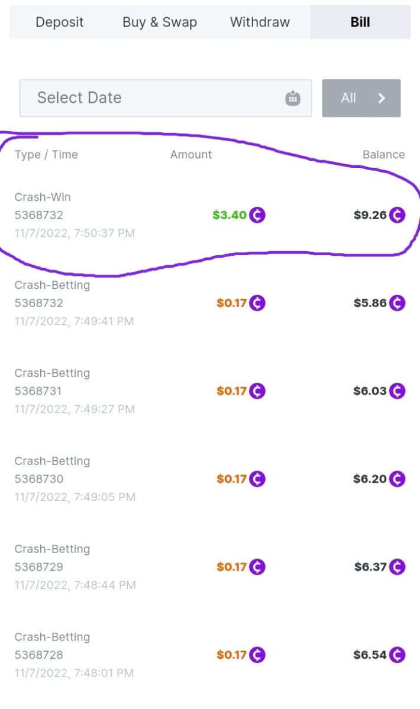Screen dimensions: 420x709
Task: Go to the Withdraw tab
Action: point(260,22)
